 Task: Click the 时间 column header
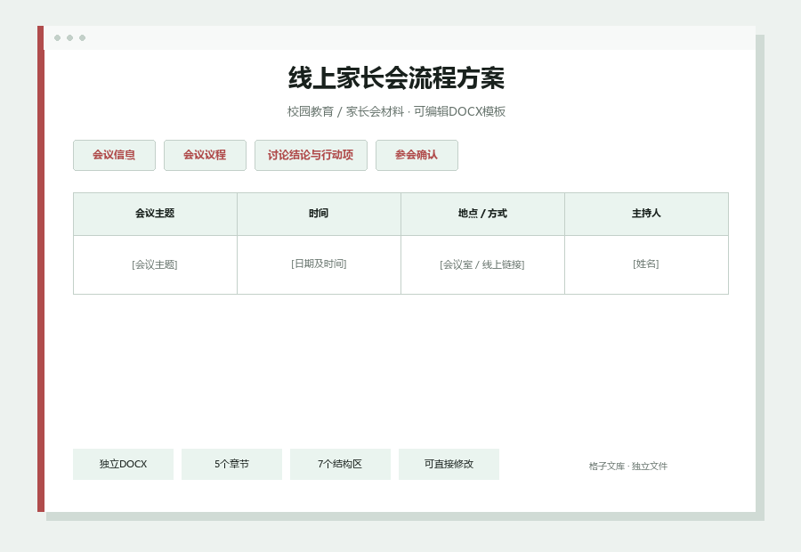tap(319, 214)
